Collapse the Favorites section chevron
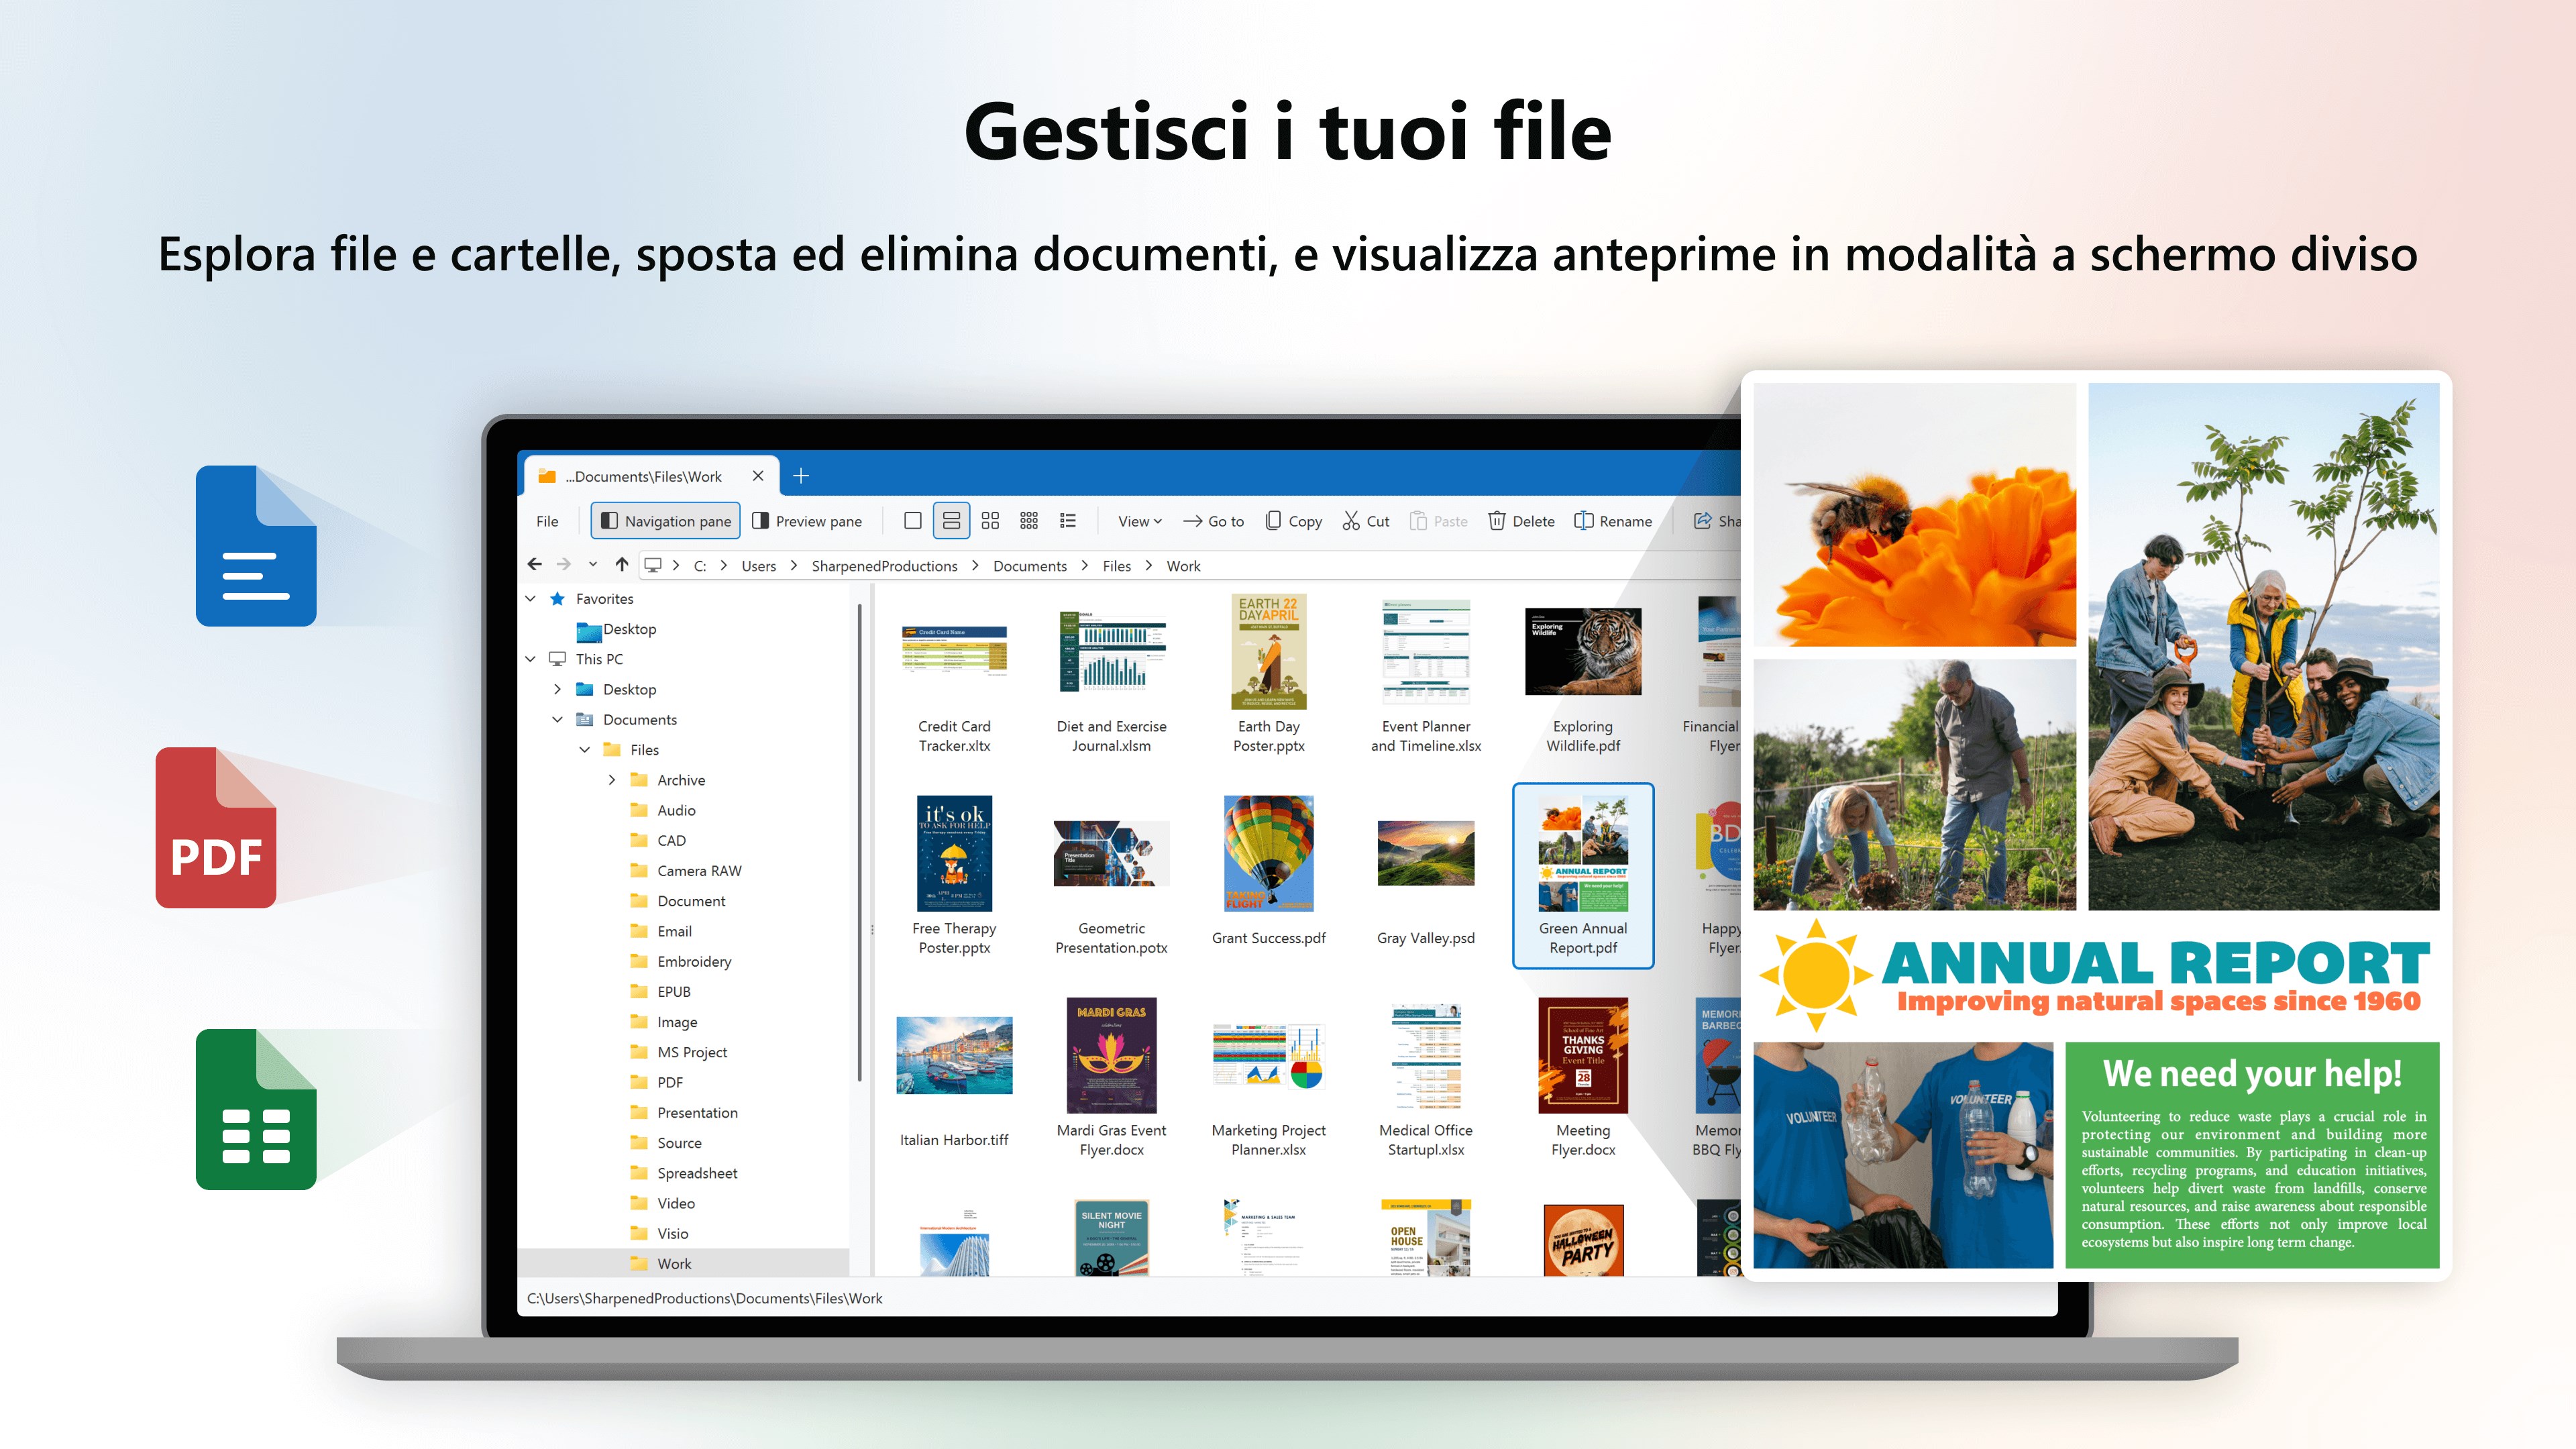 tap(531, 599)
